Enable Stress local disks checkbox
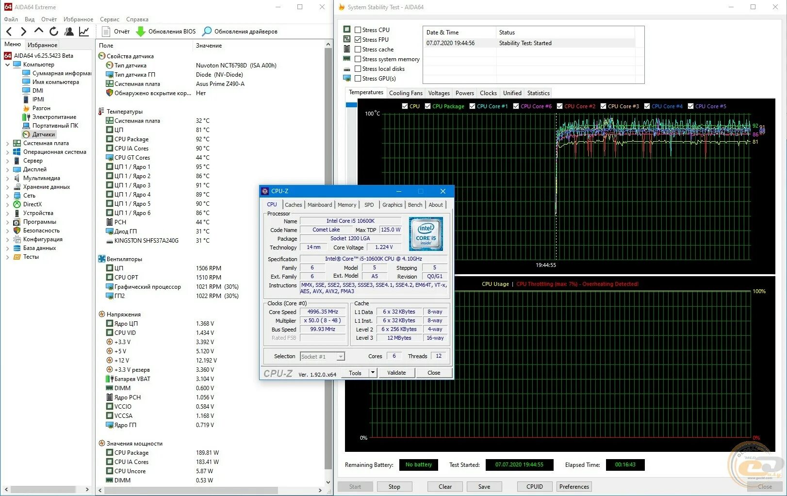Screen dimensions: 787x496 pos(358,69)
